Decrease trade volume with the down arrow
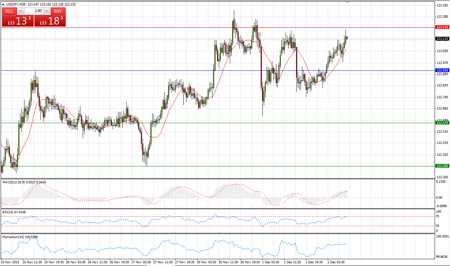Image resolution: width=450 pixels, height=266 pixels. (20, 11)
